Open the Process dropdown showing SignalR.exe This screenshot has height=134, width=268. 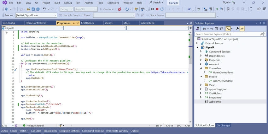click(x=36, y=15)
